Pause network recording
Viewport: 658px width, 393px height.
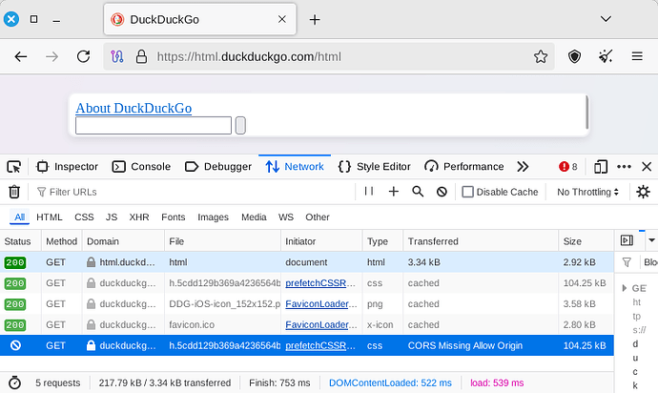[x=369, y=192]
